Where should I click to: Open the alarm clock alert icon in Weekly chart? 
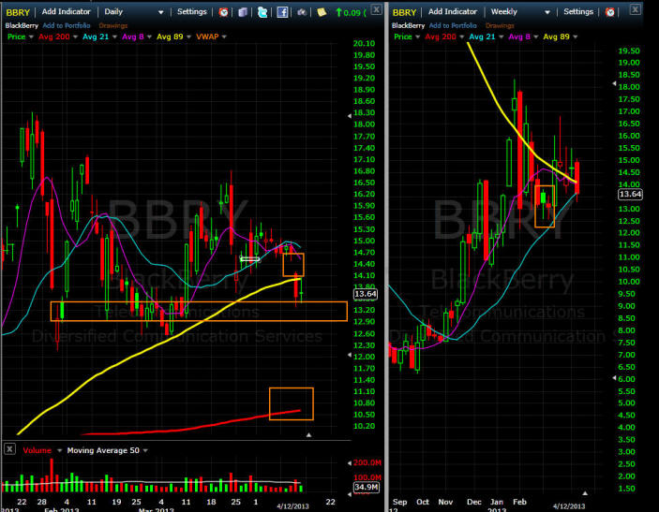coord(610,12)
